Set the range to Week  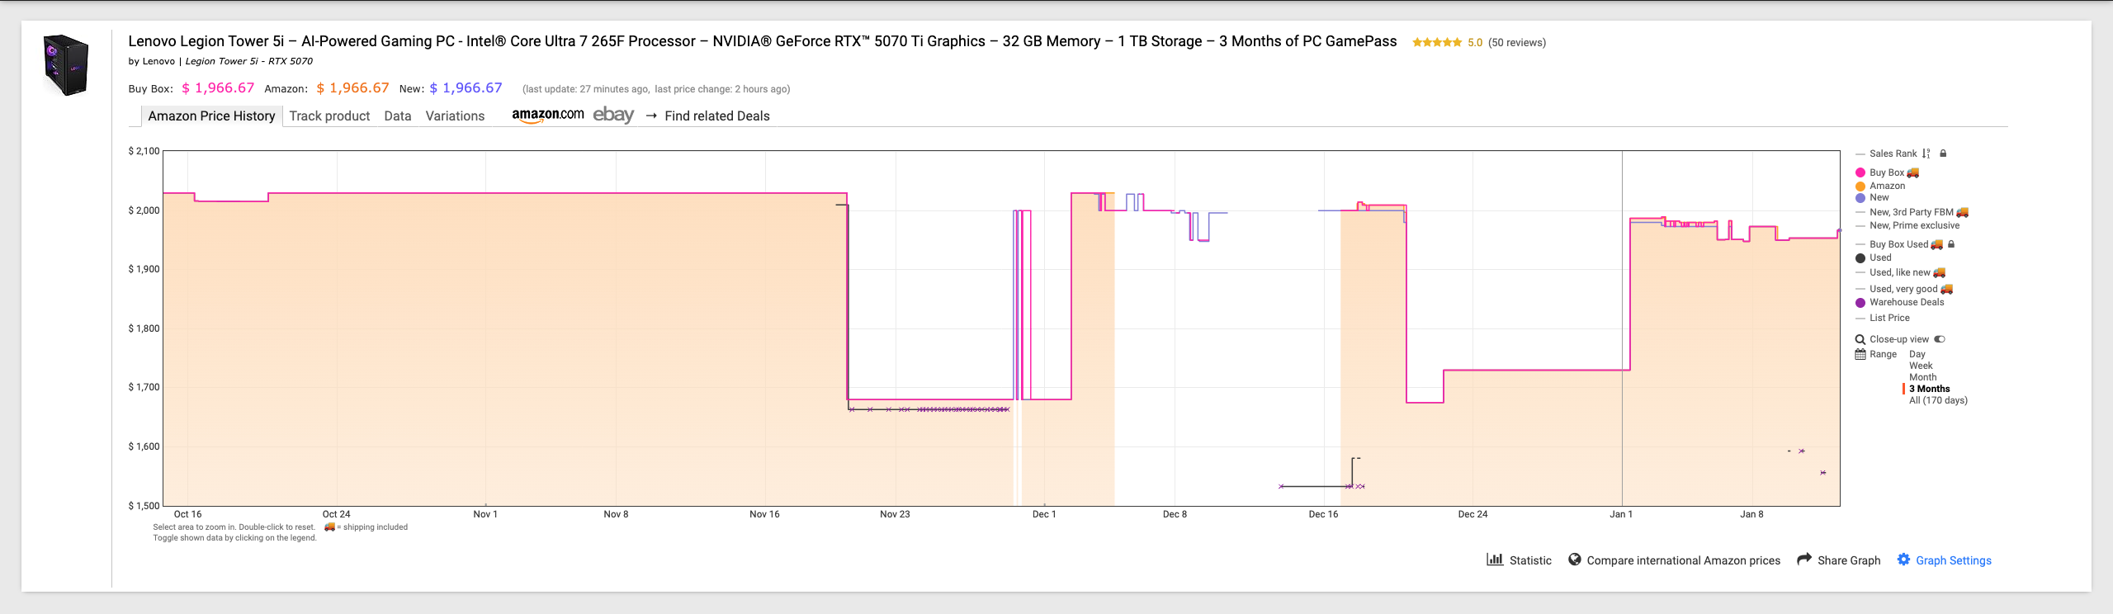click(x=1921, y=366)
